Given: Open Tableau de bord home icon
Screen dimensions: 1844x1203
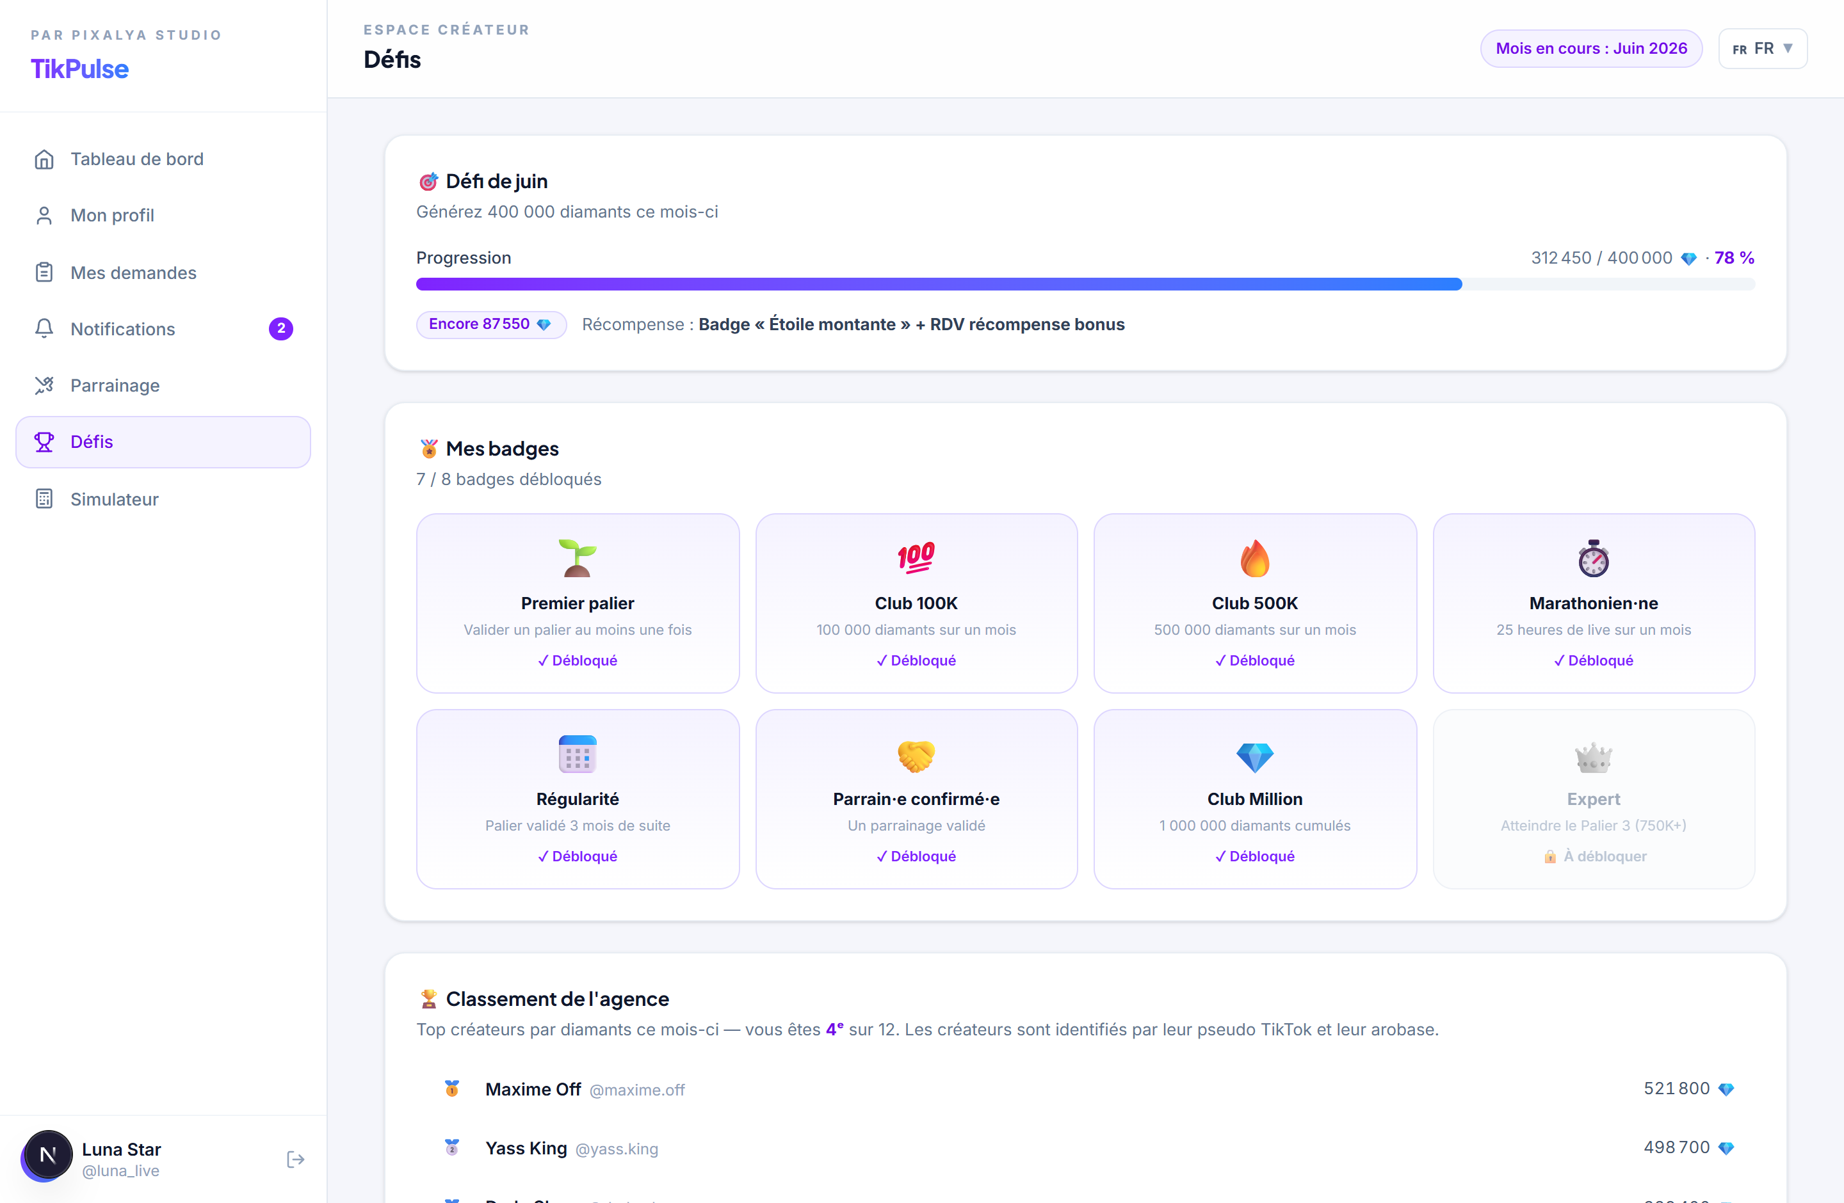Looking at the screenshot, I should tap(44, 159).
